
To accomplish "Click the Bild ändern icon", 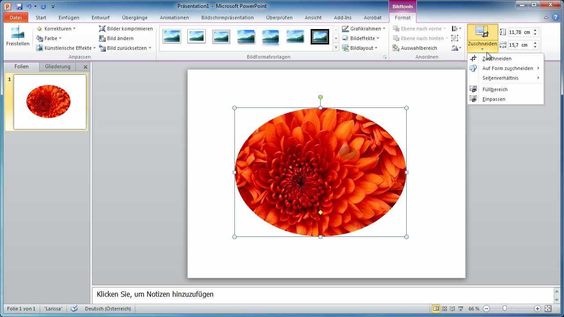I will pyautogui.click(x=102, y=38).
